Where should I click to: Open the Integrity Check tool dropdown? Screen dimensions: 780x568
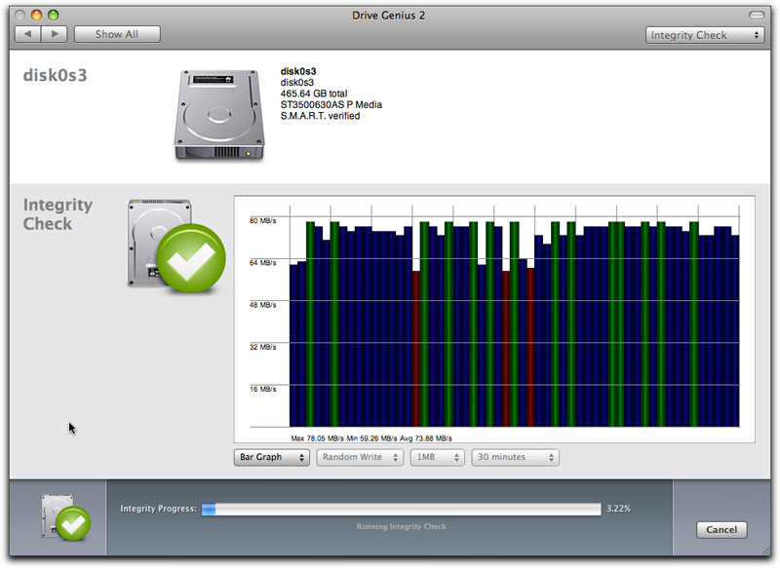704,35
